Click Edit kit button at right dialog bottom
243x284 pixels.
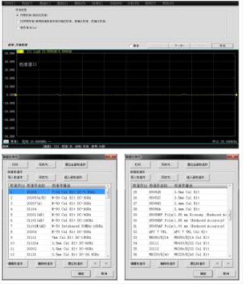140,264
